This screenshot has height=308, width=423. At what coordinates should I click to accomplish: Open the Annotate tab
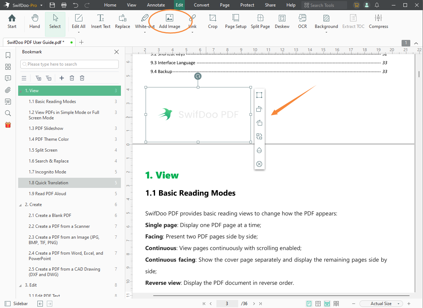[156, 5]
